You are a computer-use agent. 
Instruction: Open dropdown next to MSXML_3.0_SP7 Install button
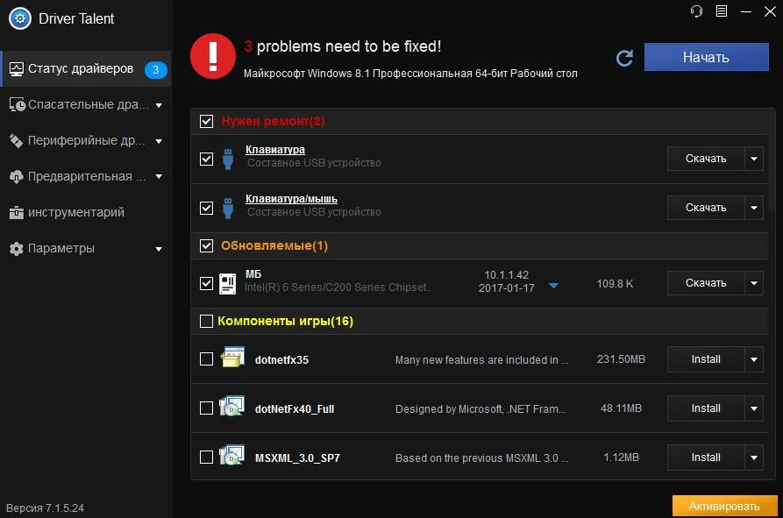pyautogui.click(x=754, y=458)
